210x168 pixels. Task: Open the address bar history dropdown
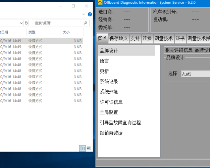coord(21,23)
